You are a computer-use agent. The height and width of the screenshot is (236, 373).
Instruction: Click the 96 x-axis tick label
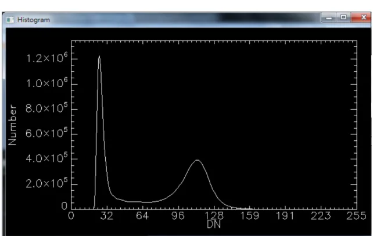click(x=178, y=216)
